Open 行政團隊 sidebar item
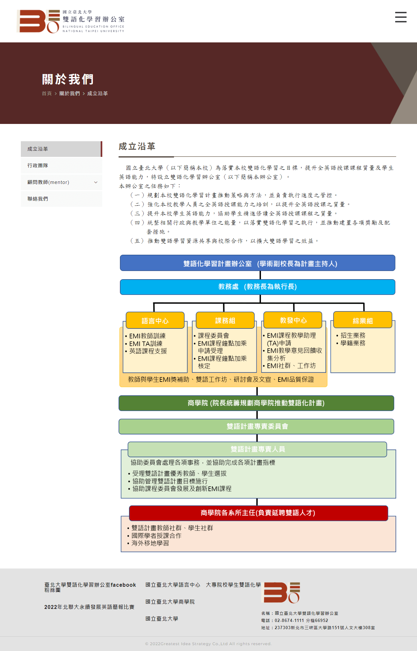 coord(62,166)
